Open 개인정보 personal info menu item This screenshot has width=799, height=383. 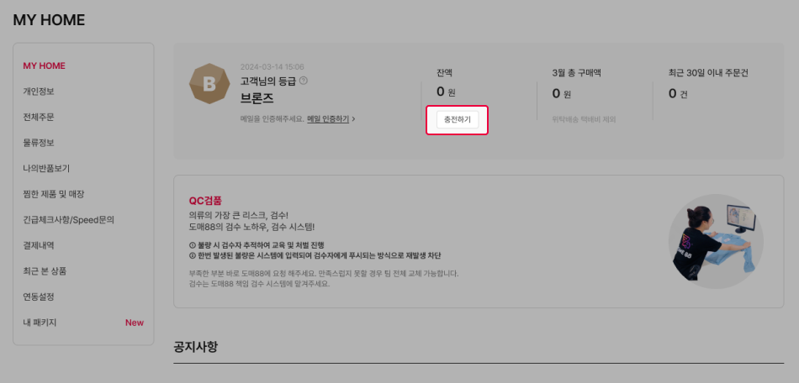(x=39, y=92)
